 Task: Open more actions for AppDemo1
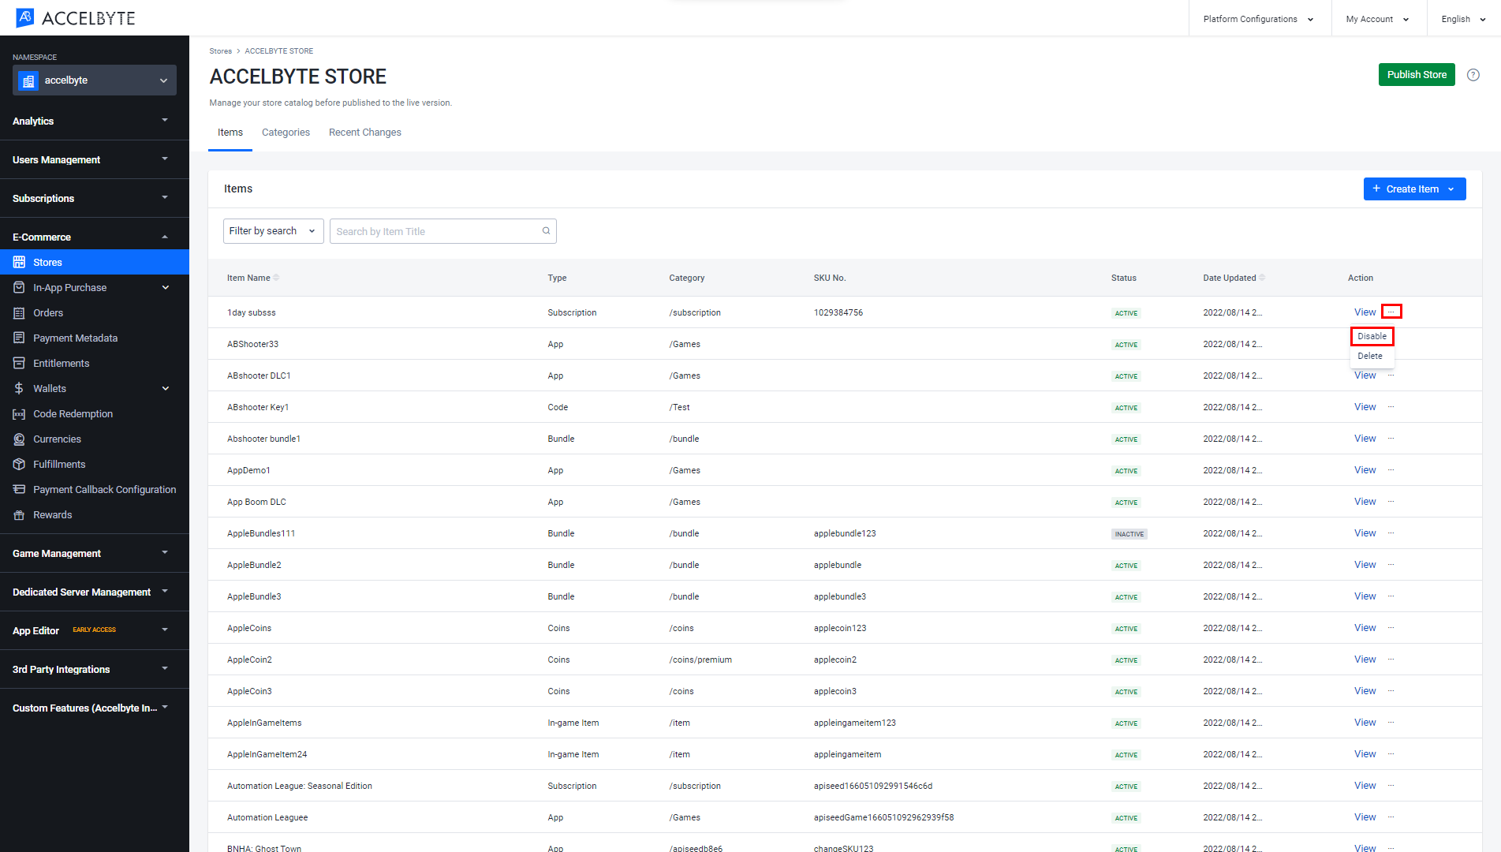coord(1391,470)
